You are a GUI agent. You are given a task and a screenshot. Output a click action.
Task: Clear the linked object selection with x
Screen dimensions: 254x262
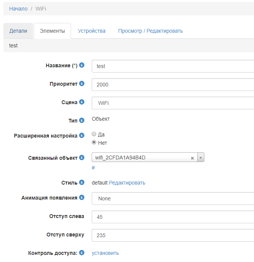tap(192, 158)
